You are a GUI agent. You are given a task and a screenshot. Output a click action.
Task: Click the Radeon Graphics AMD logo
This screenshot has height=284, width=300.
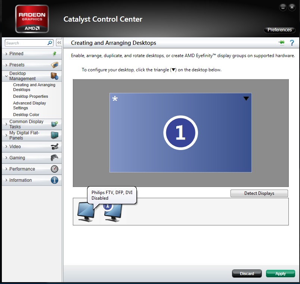pos(32,19)
